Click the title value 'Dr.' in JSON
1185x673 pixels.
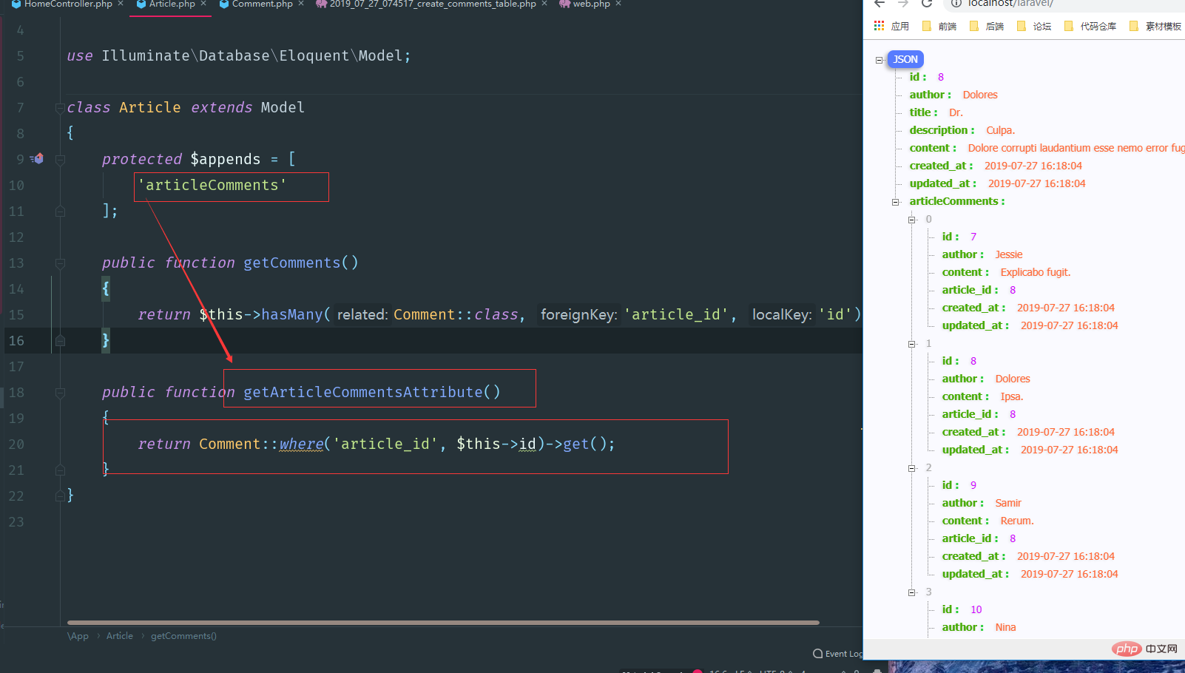(956, 112)
